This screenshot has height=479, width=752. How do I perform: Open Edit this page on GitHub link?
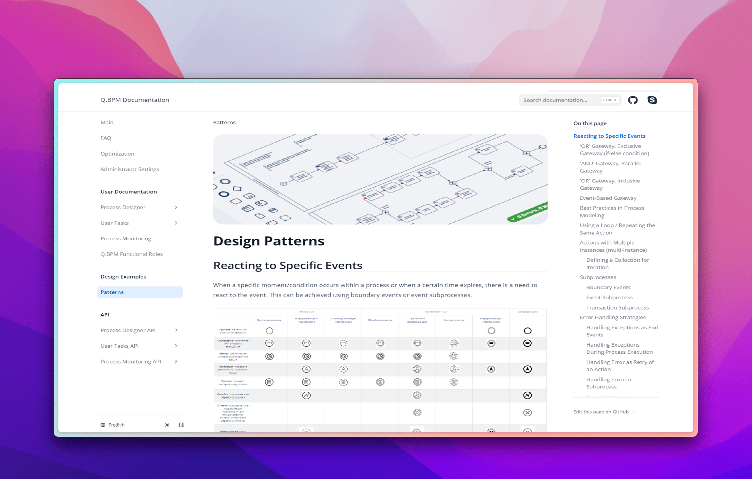(x=604, y=412)
